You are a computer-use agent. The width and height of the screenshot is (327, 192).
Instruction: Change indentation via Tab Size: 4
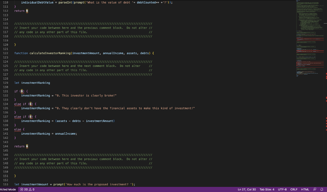coord(267,189)
